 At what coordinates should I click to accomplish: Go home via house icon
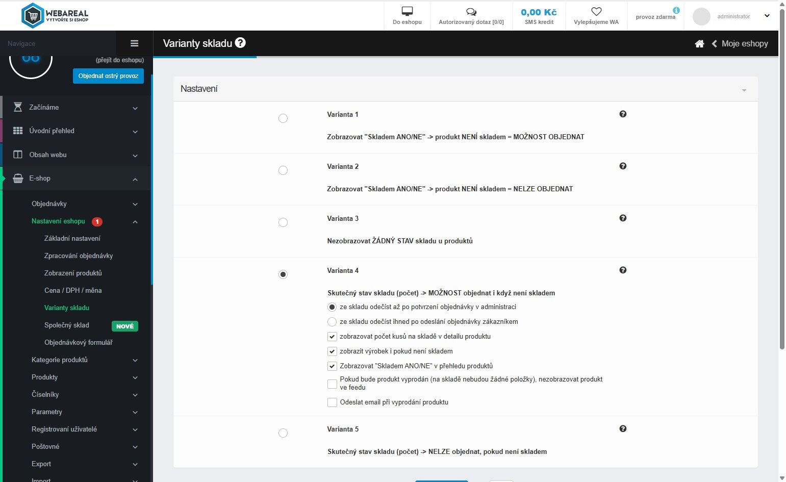point(699,44)
